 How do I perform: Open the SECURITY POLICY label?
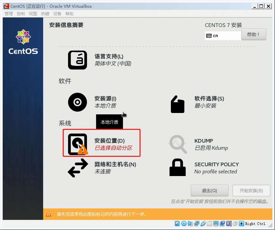coord(217,164)
